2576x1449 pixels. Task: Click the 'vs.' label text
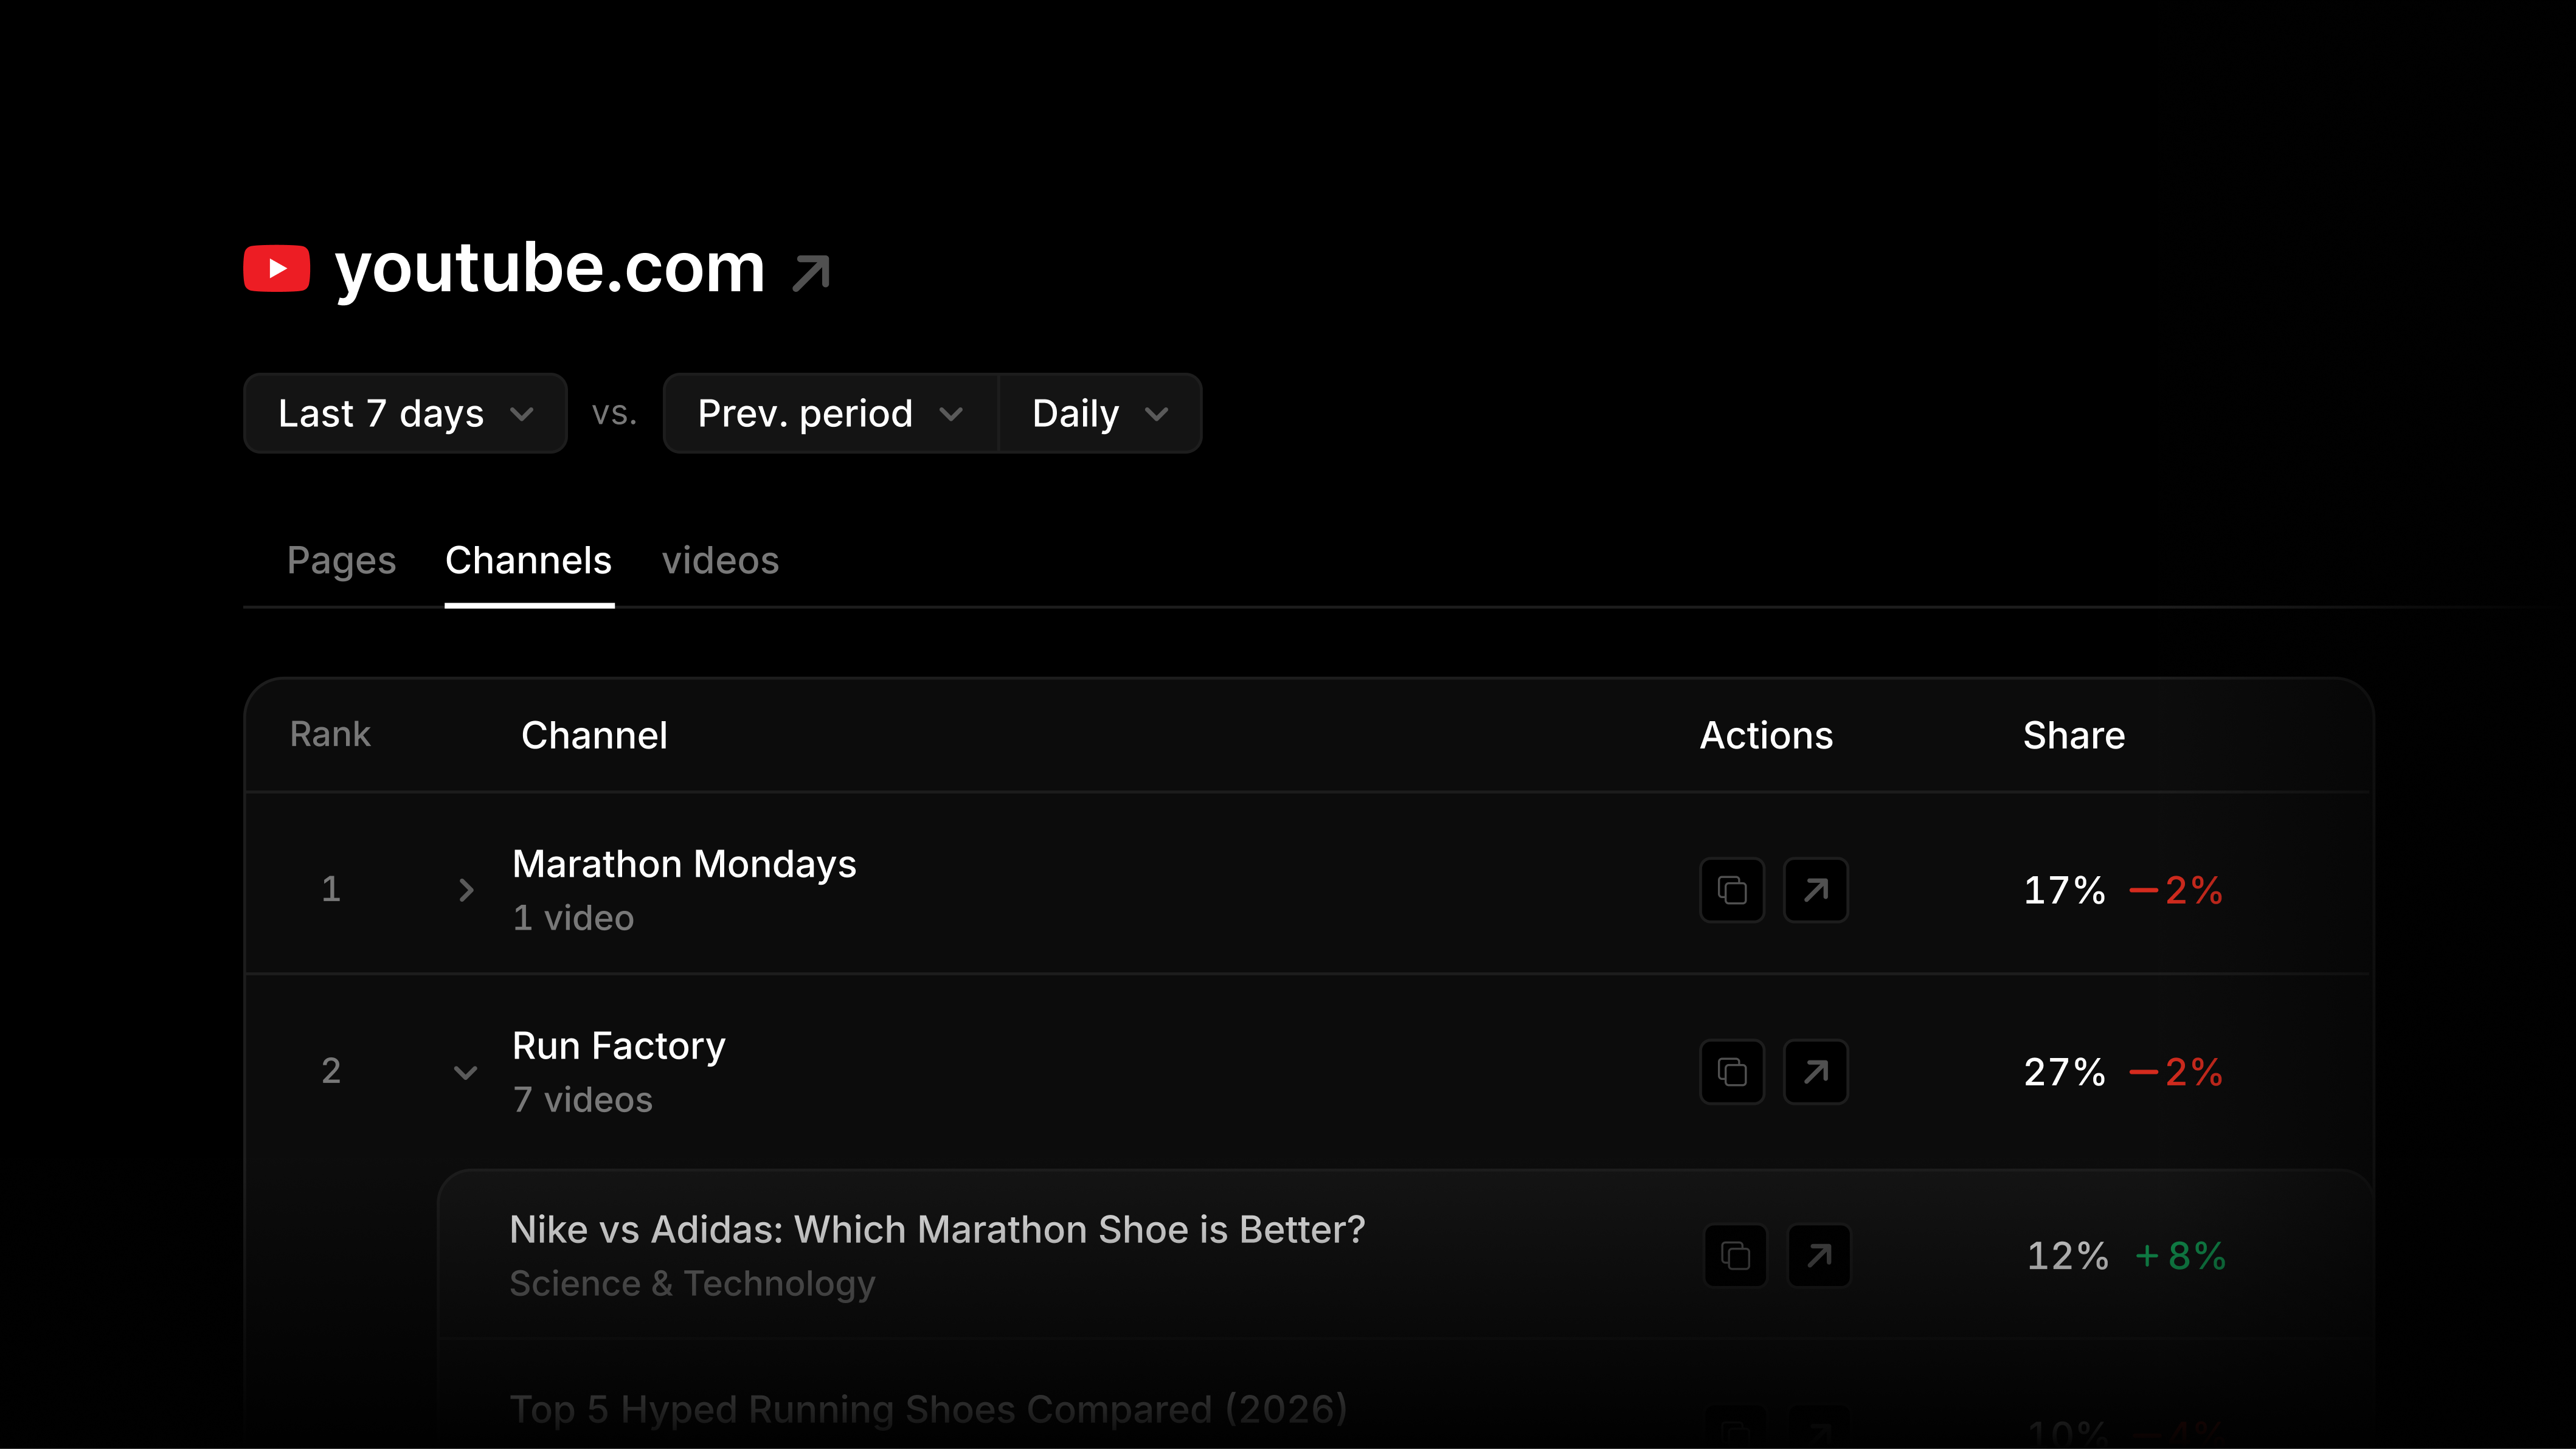[x=614, y=413]
